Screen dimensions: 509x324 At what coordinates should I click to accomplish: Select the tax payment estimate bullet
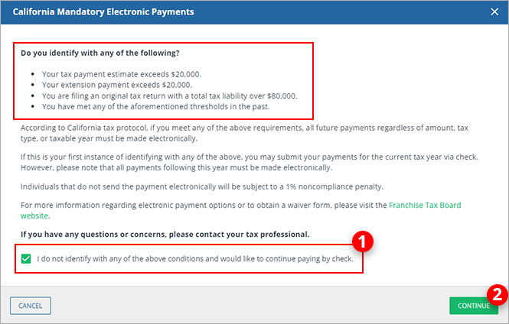112,74
